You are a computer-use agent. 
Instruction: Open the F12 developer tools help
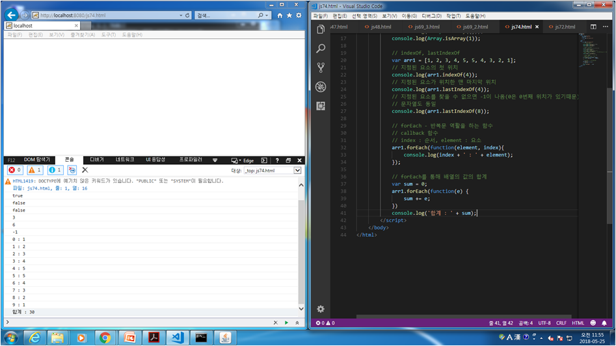click(277, 160)
